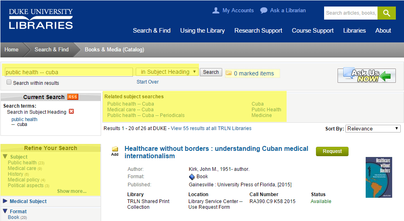Open About menu
The height and width of the screenshot is (221, 404).
click(x=383, y=31)
